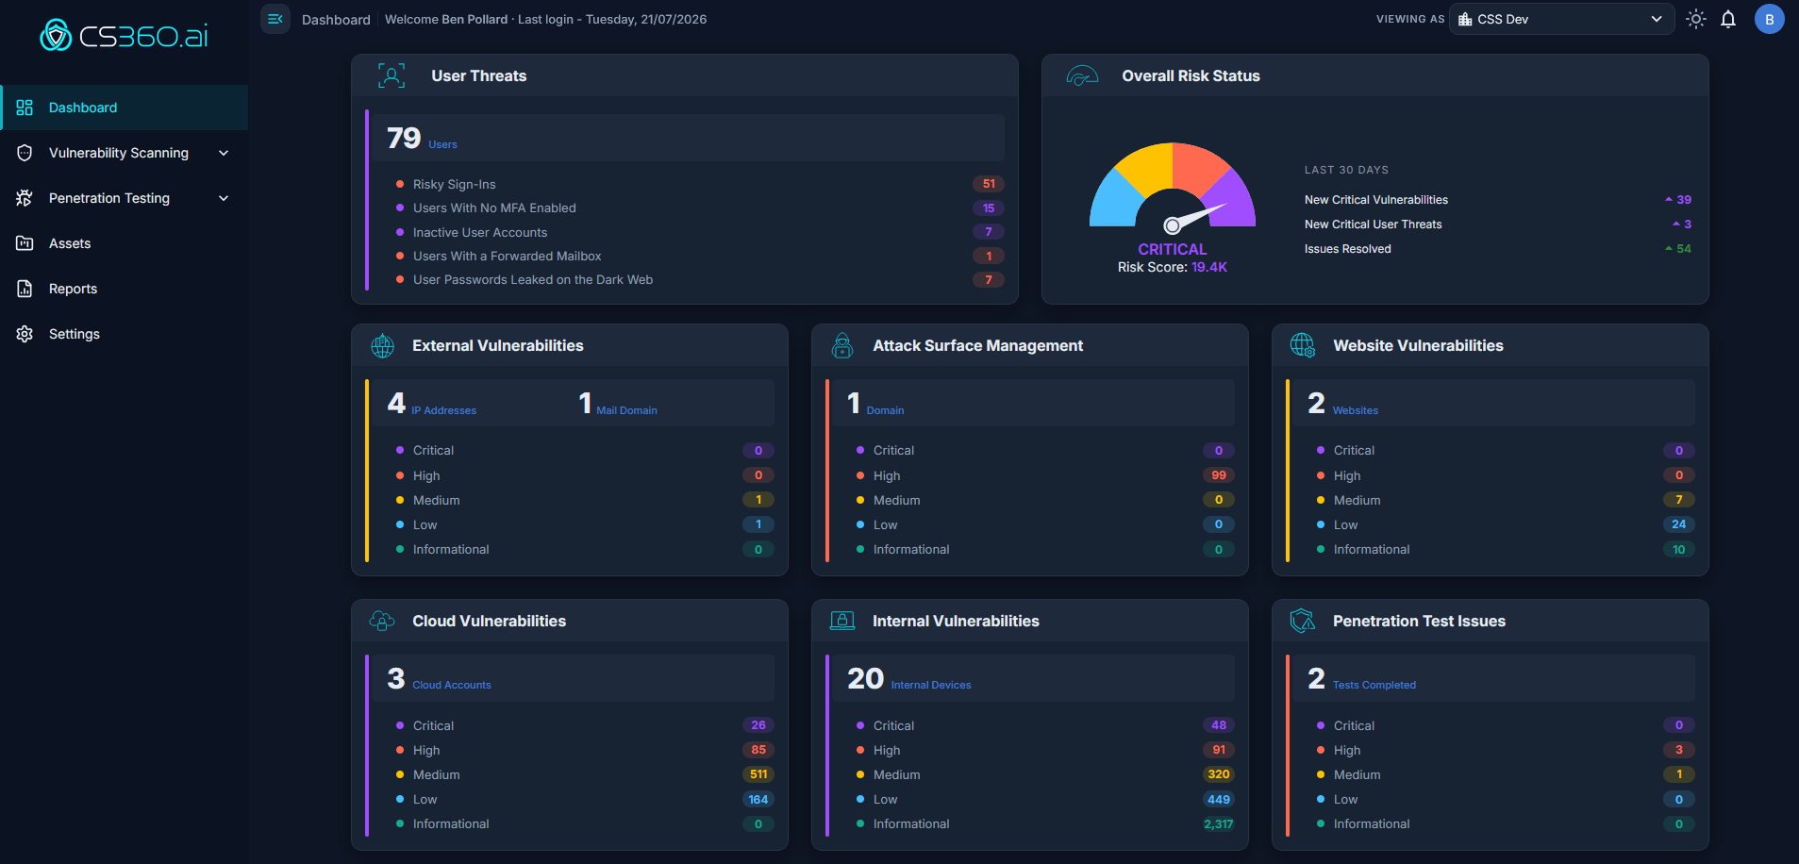Open the Internal Devices link
Screen dimensions: 1799x864
(x=930, y=685)
